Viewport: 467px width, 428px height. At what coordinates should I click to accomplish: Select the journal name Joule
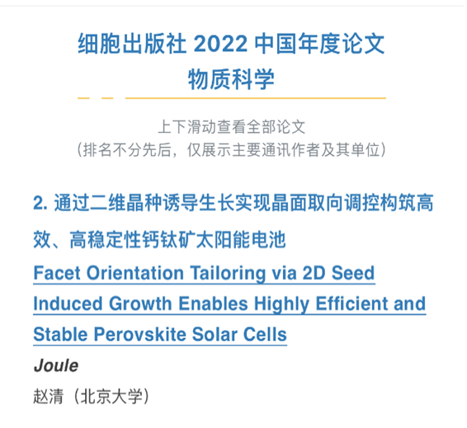point(56,365)
